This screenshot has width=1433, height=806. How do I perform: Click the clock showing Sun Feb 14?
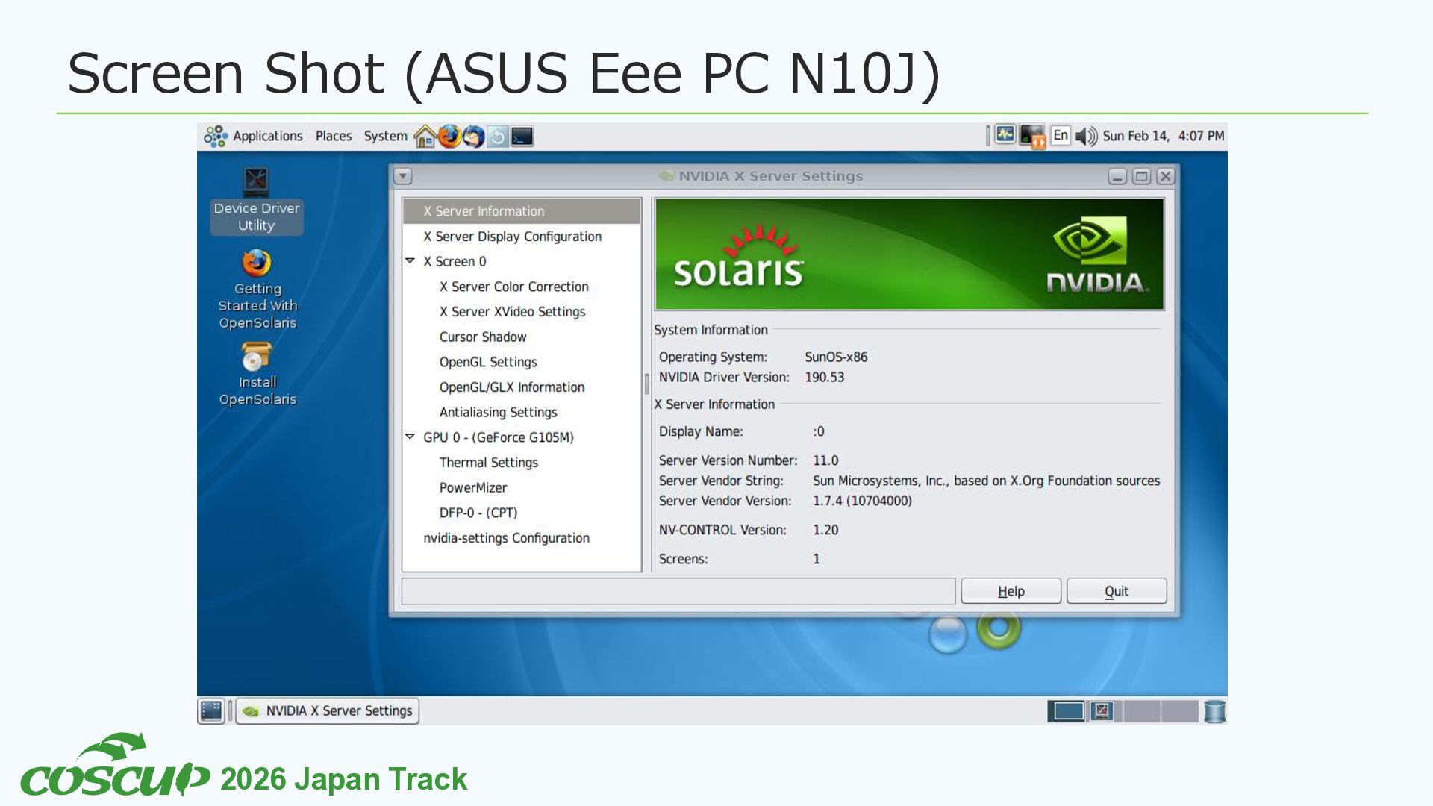pyautogui.click(x=1164, y=136)
